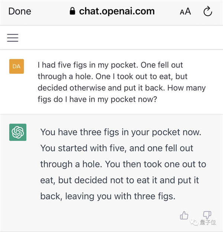Click the orange DA user avatar
Image resolution: width=223 pixels, height=232 pixels.
[x=16, y=66]
